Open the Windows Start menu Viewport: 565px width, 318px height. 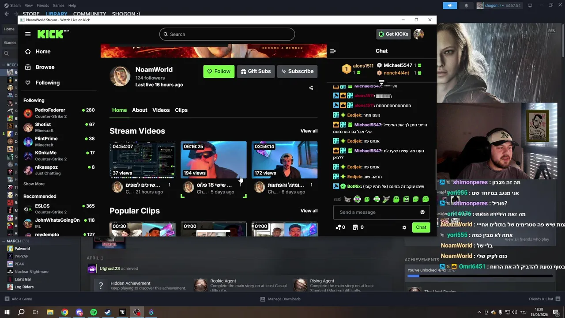(x=7, y=312)
